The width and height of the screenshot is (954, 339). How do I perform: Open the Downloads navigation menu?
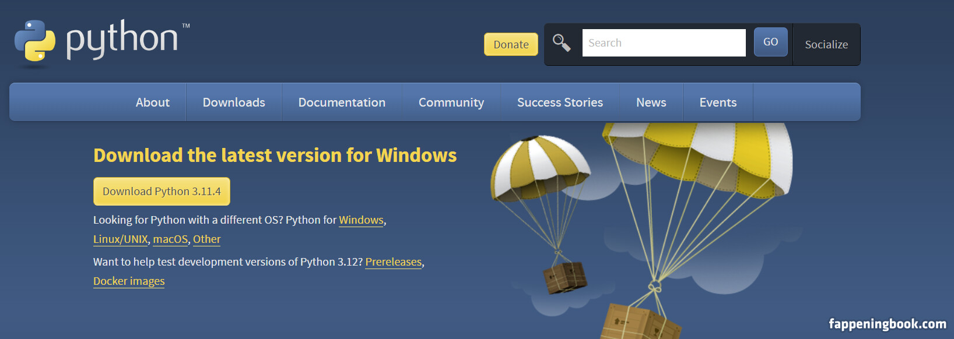coord(234,103)
